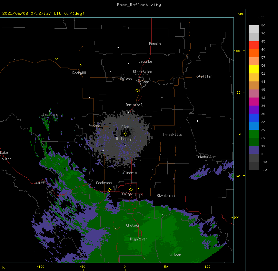Click the 50 tick on the bottom axis
This screenshot has width=278, height=271.
point(166,267)
